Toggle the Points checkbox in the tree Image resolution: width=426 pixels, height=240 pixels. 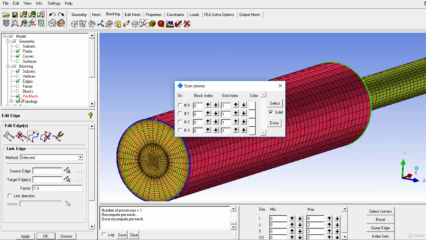18,51
